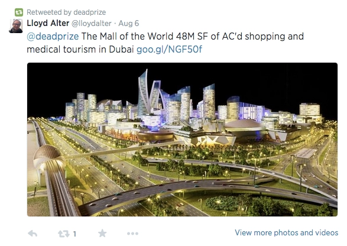Favorite the tweet with the star icon

102,233
